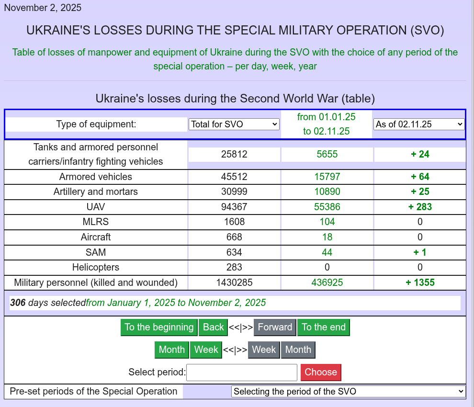This screenshot has width=474, height=407.
Task: Click SAM daily value '+ 1'
Action: [x=420, y=252]
